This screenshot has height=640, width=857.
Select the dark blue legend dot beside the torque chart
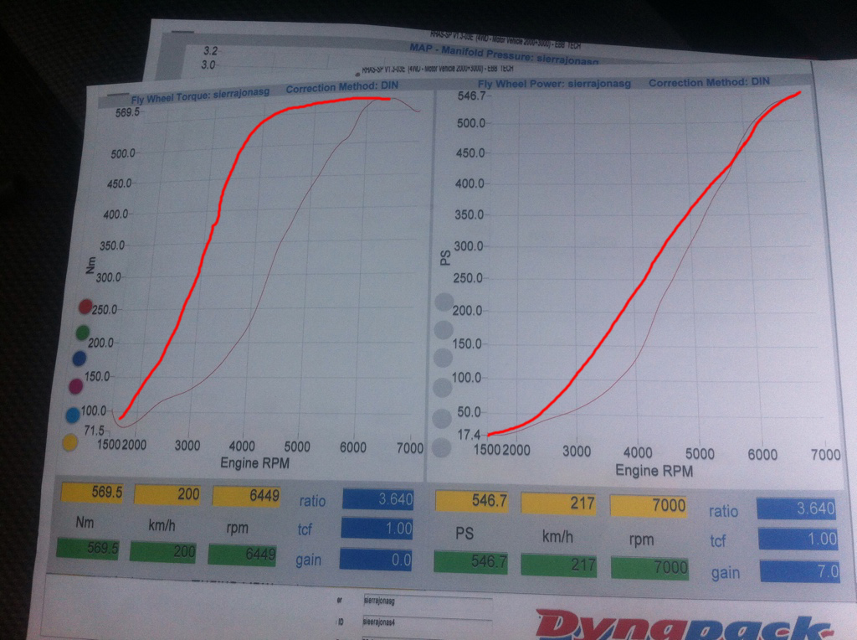(x=80, y=359)
